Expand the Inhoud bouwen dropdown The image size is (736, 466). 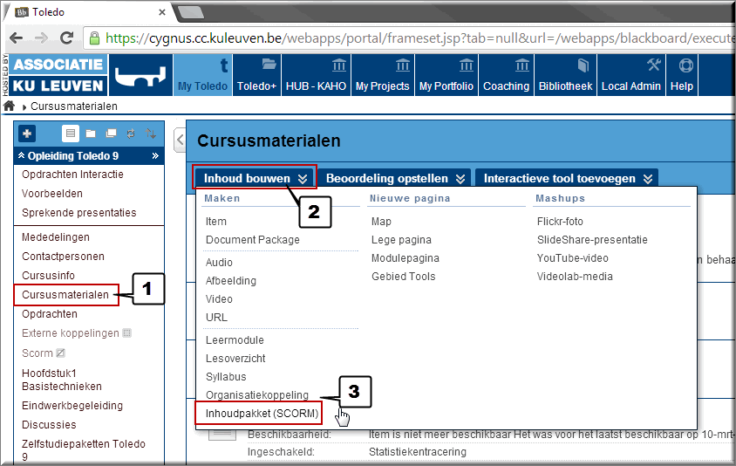(255, 179)
